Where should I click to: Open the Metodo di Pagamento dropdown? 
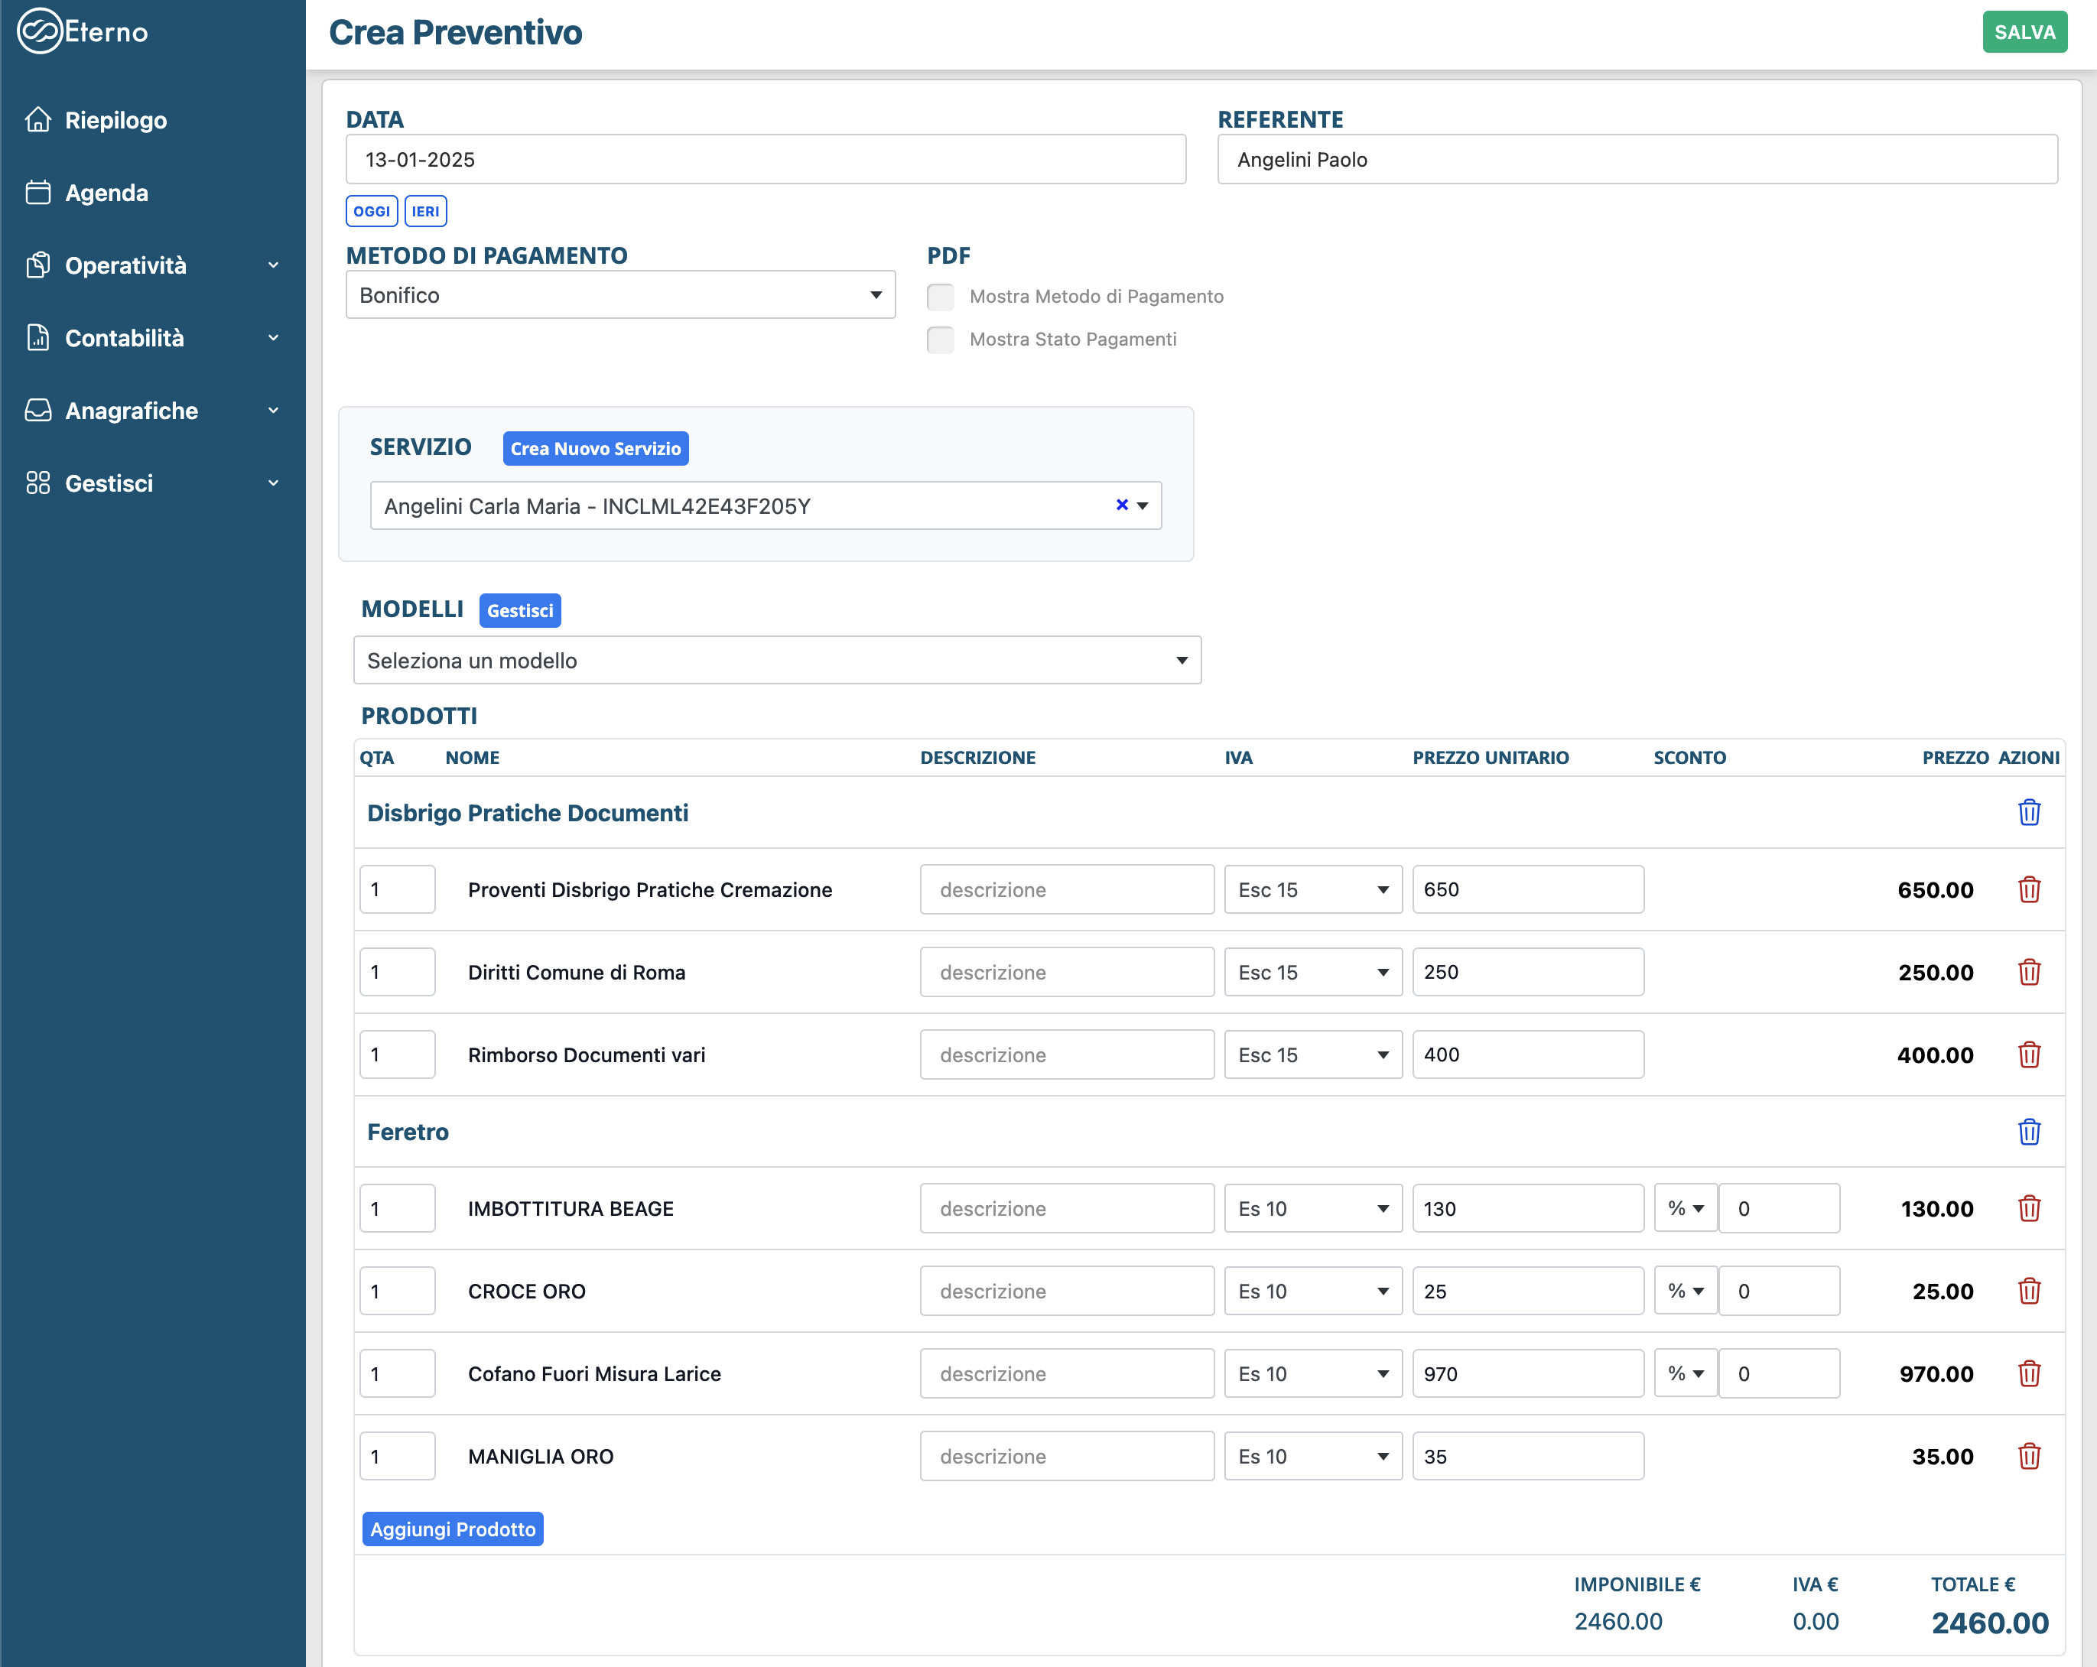(619, 294)
